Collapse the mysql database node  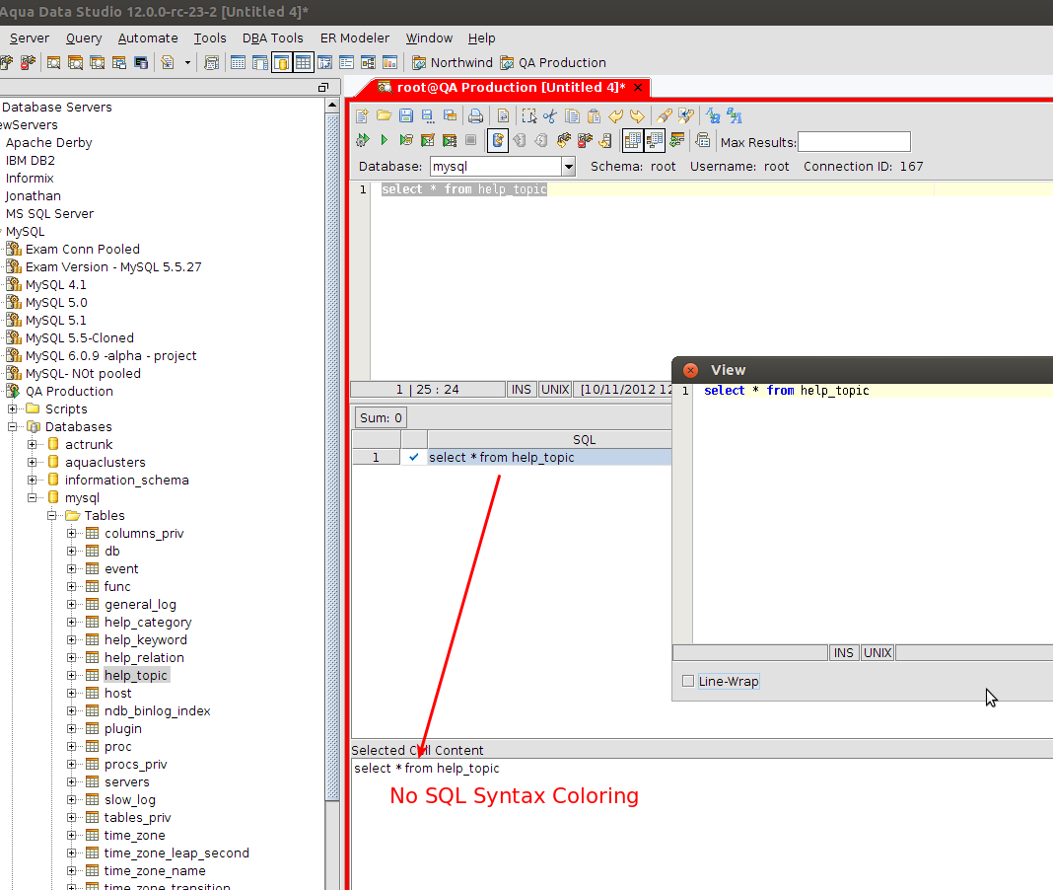[32, 497]
